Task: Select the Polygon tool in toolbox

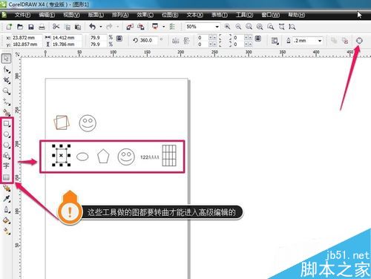Action: [x=7, y=145]
